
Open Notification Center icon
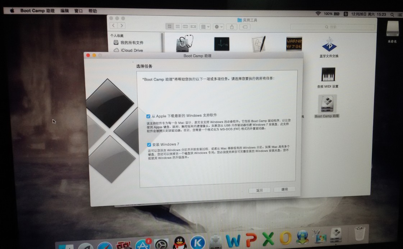coord(400,15)
